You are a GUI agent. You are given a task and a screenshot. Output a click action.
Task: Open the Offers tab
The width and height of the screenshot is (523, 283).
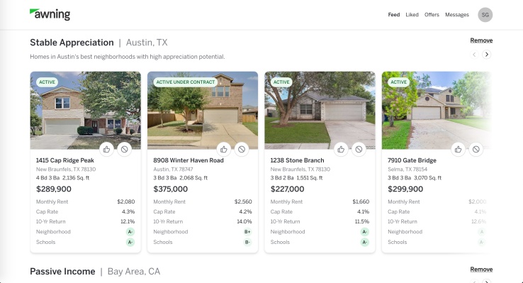click(432, 15)
